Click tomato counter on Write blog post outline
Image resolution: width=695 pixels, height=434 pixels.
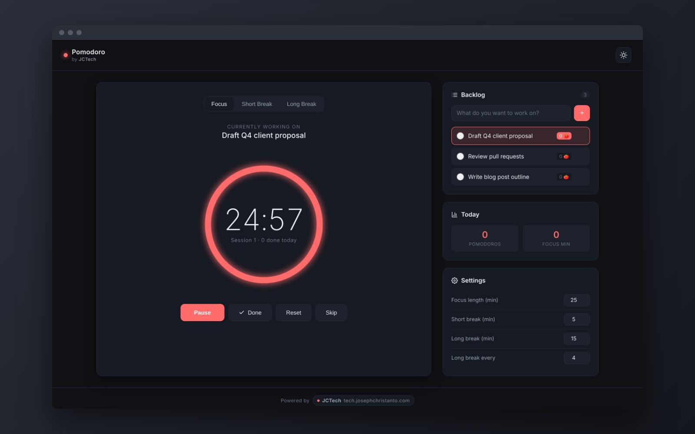pyautogui.click(x=564, y=177)
